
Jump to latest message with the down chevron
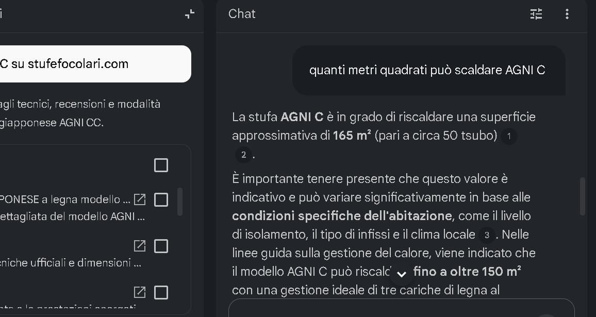[402, 274]
